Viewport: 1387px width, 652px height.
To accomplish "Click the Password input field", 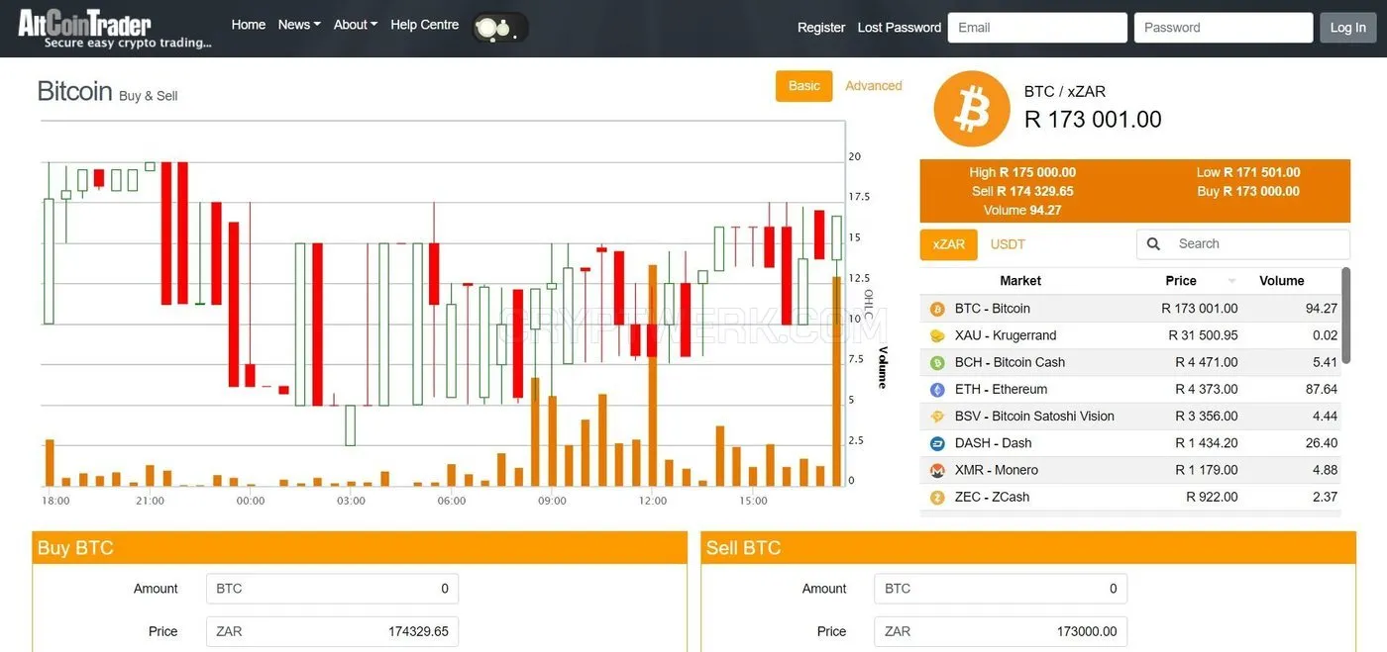I will point(1224,28).
